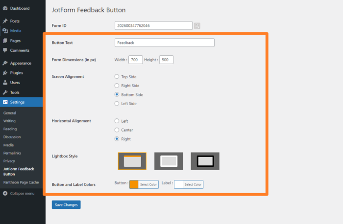Click the Save Changes button
Screen dimensions: 343x224
pyautogui.click(x=66, y=204)
